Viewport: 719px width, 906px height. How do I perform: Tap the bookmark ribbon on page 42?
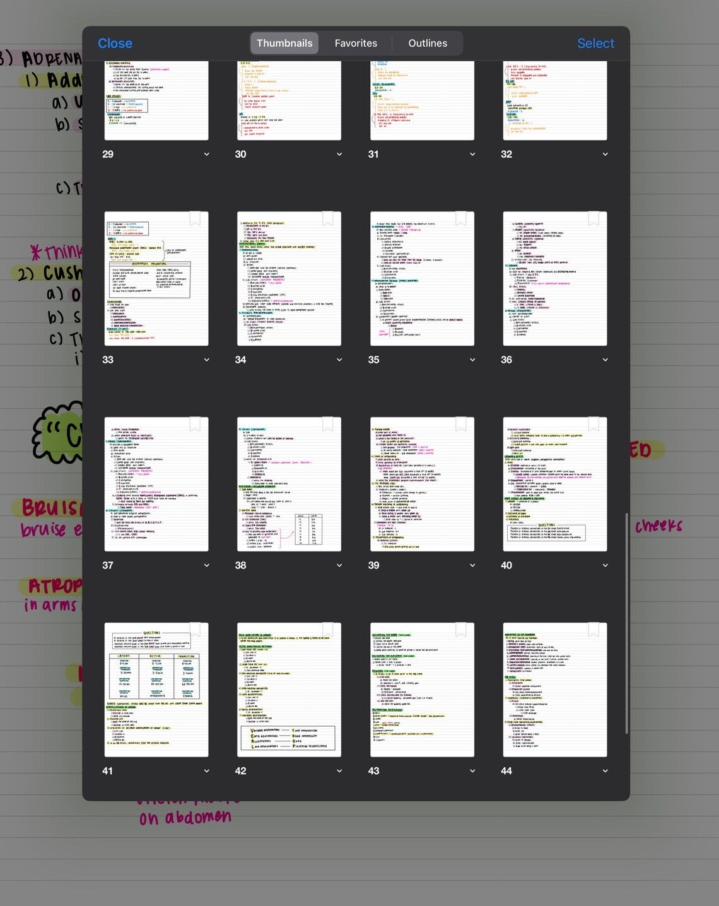pyautogui.click(x=328, y=630)
